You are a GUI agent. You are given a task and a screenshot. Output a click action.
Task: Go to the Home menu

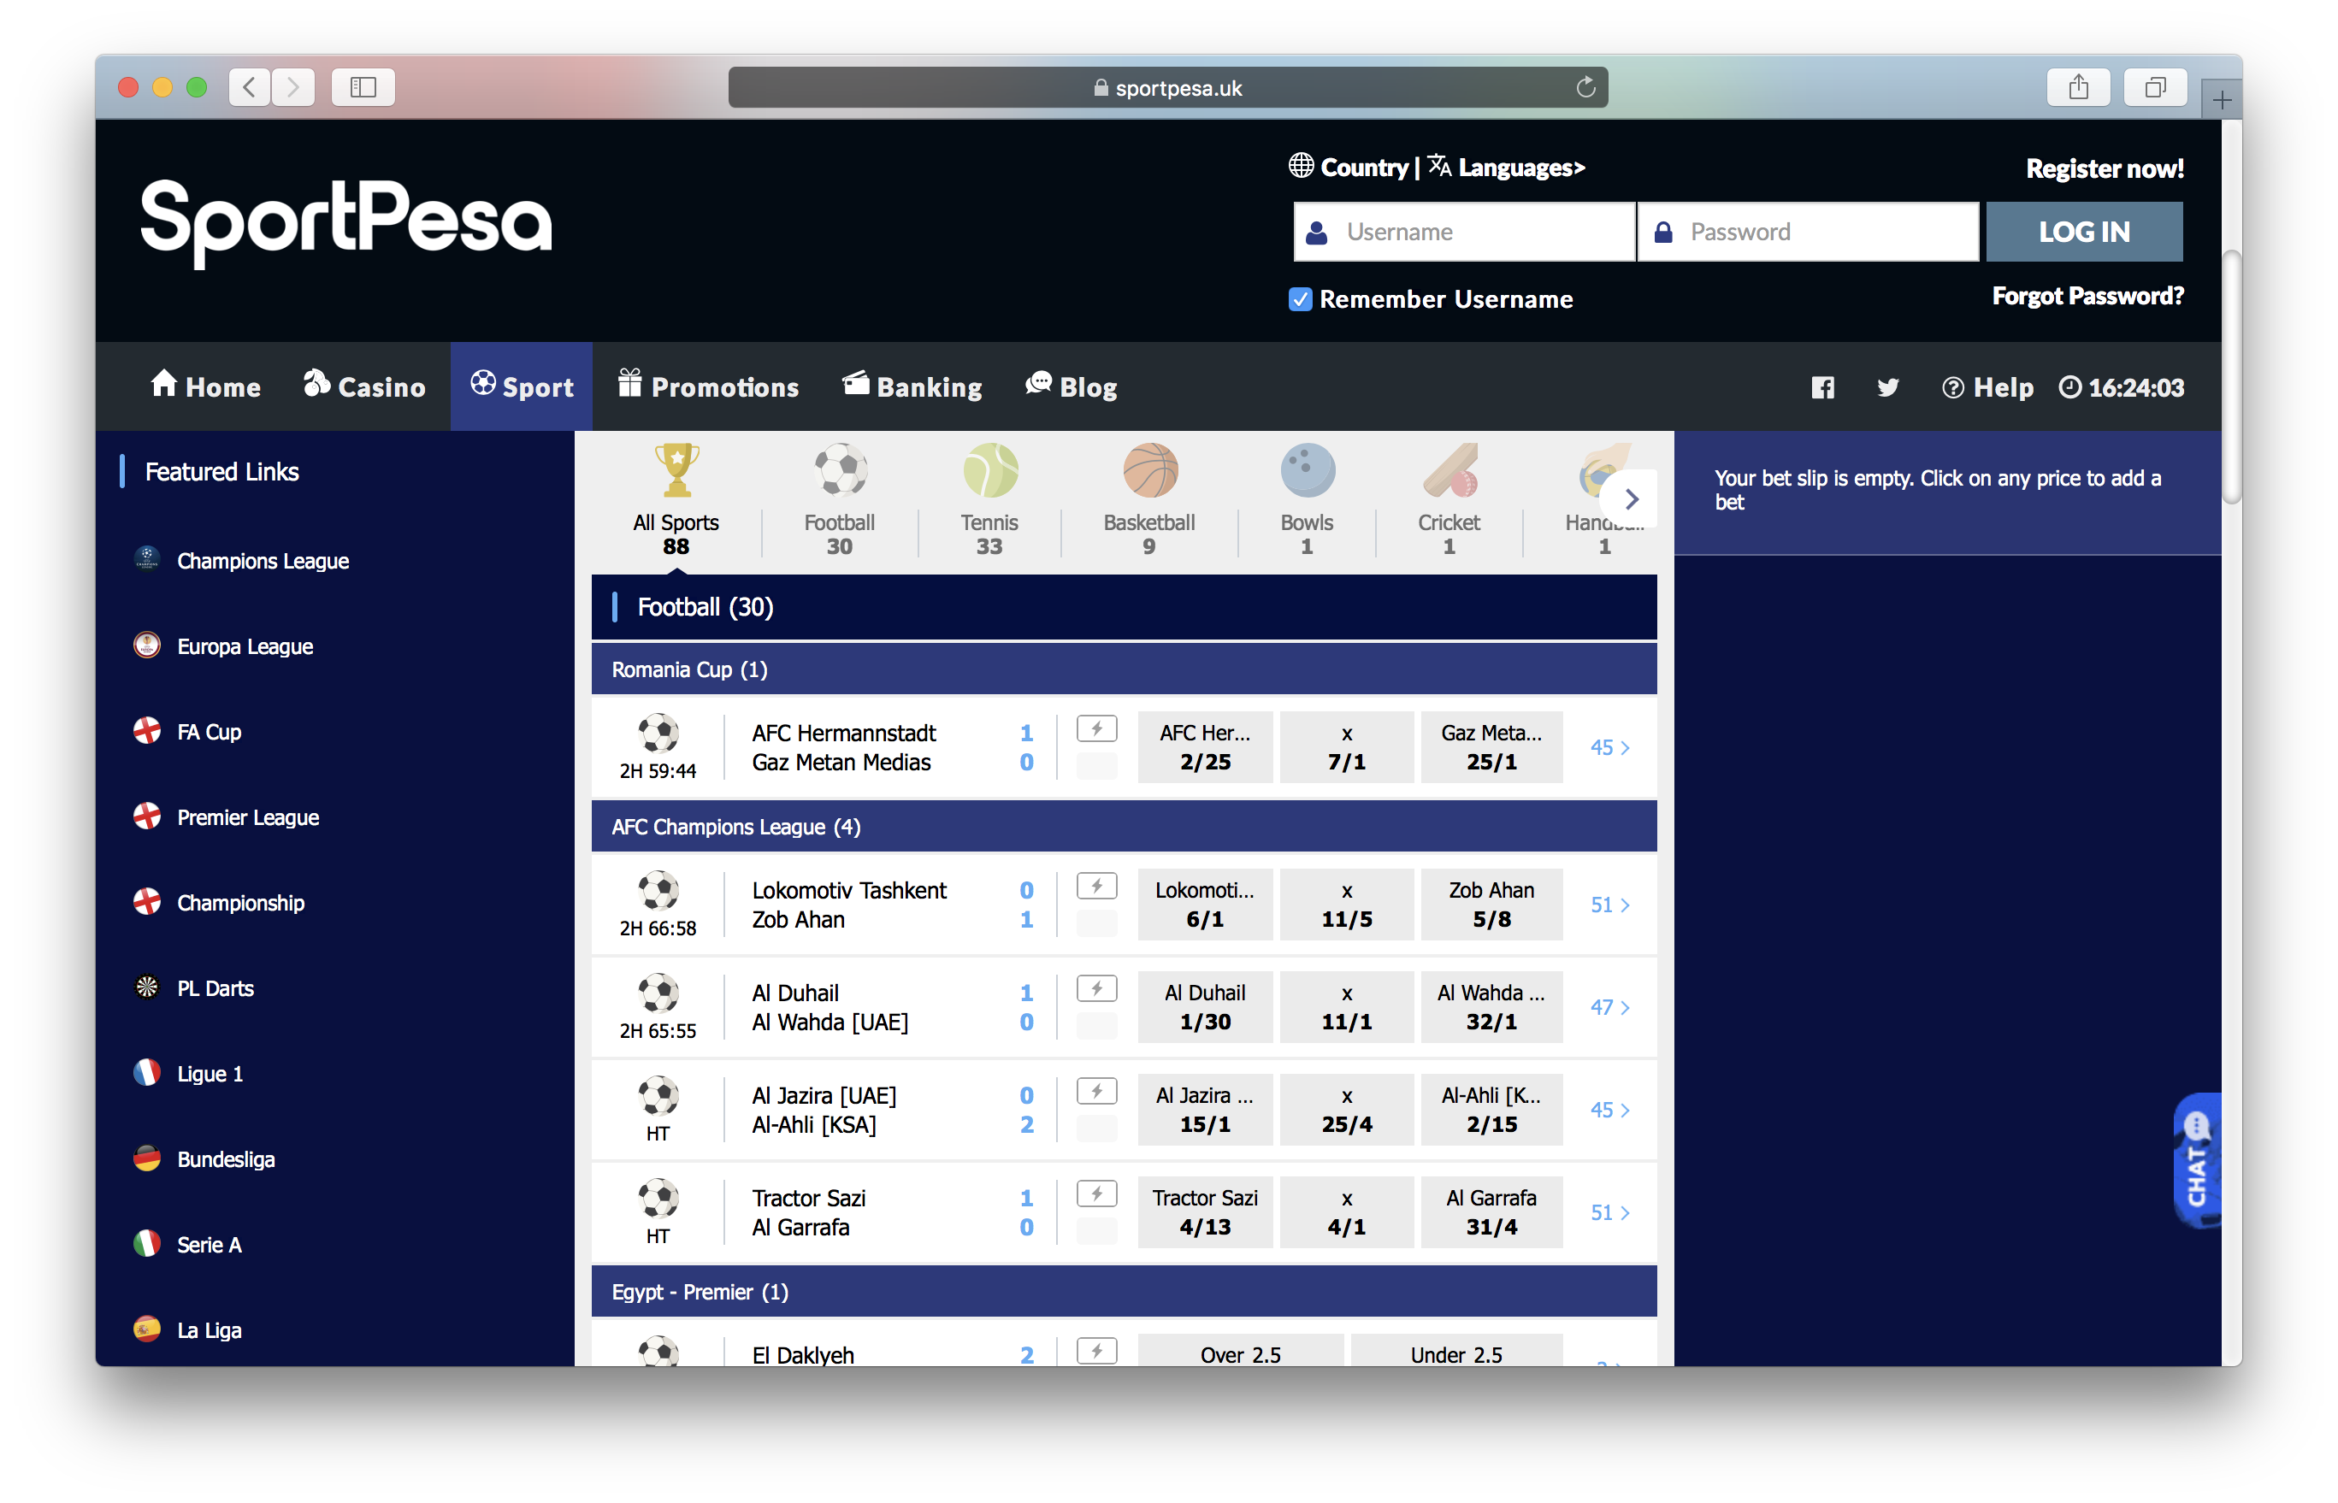205,386
